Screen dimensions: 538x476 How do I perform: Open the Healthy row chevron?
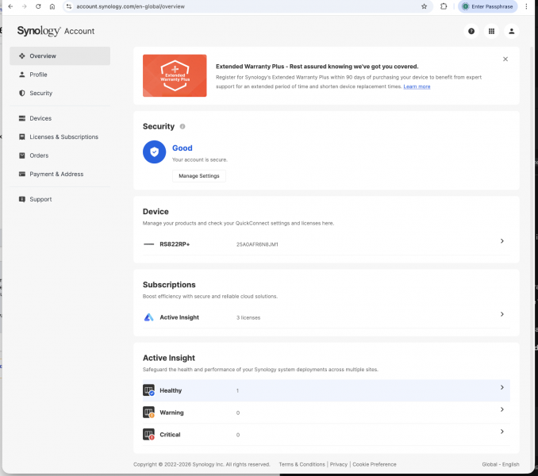tap(502, 387)
